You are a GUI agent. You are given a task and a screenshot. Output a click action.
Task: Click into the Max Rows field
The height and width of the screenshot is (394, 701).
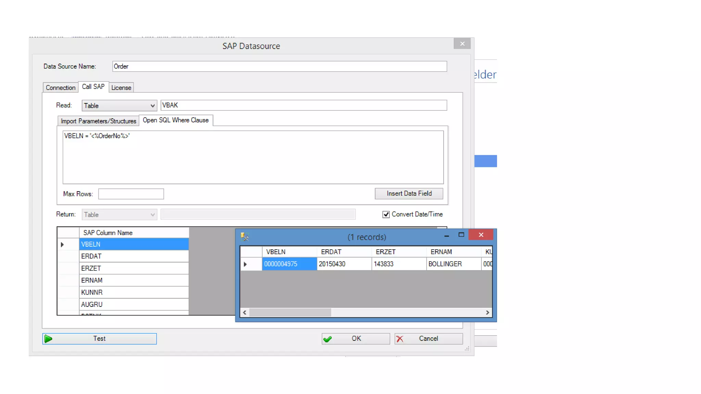click(131, 194)
